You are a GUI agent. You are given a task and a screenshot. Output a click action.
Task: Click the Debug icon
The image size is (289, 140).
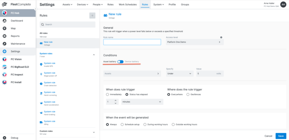(5, 138)
